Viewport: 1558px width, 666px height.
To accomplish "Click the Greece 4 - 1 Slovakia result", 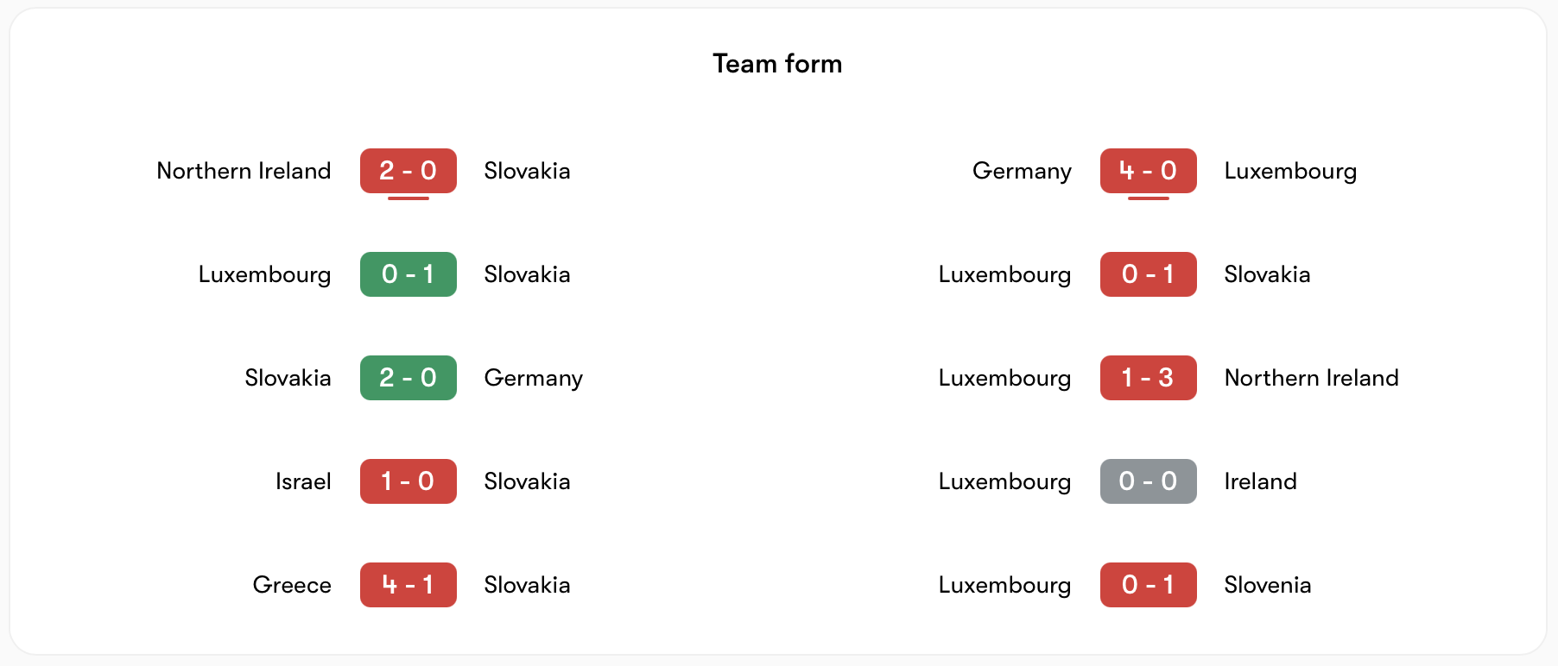I will pos(408,585).
